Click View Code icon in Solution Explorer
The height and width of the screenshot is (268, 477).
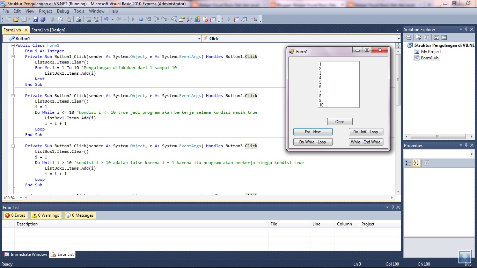[436, 37]
